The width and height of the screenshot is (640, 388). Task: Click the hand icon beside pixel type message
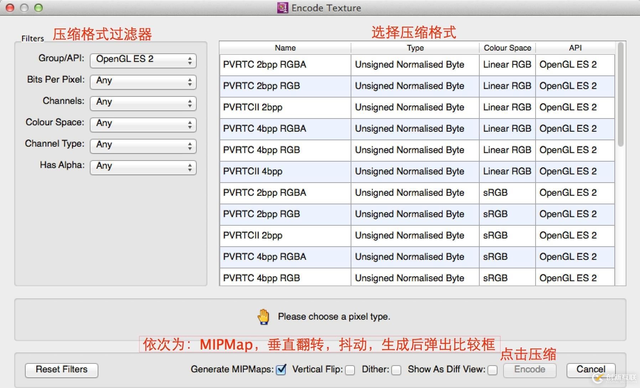pyautogui.click(x=263, y=317)
